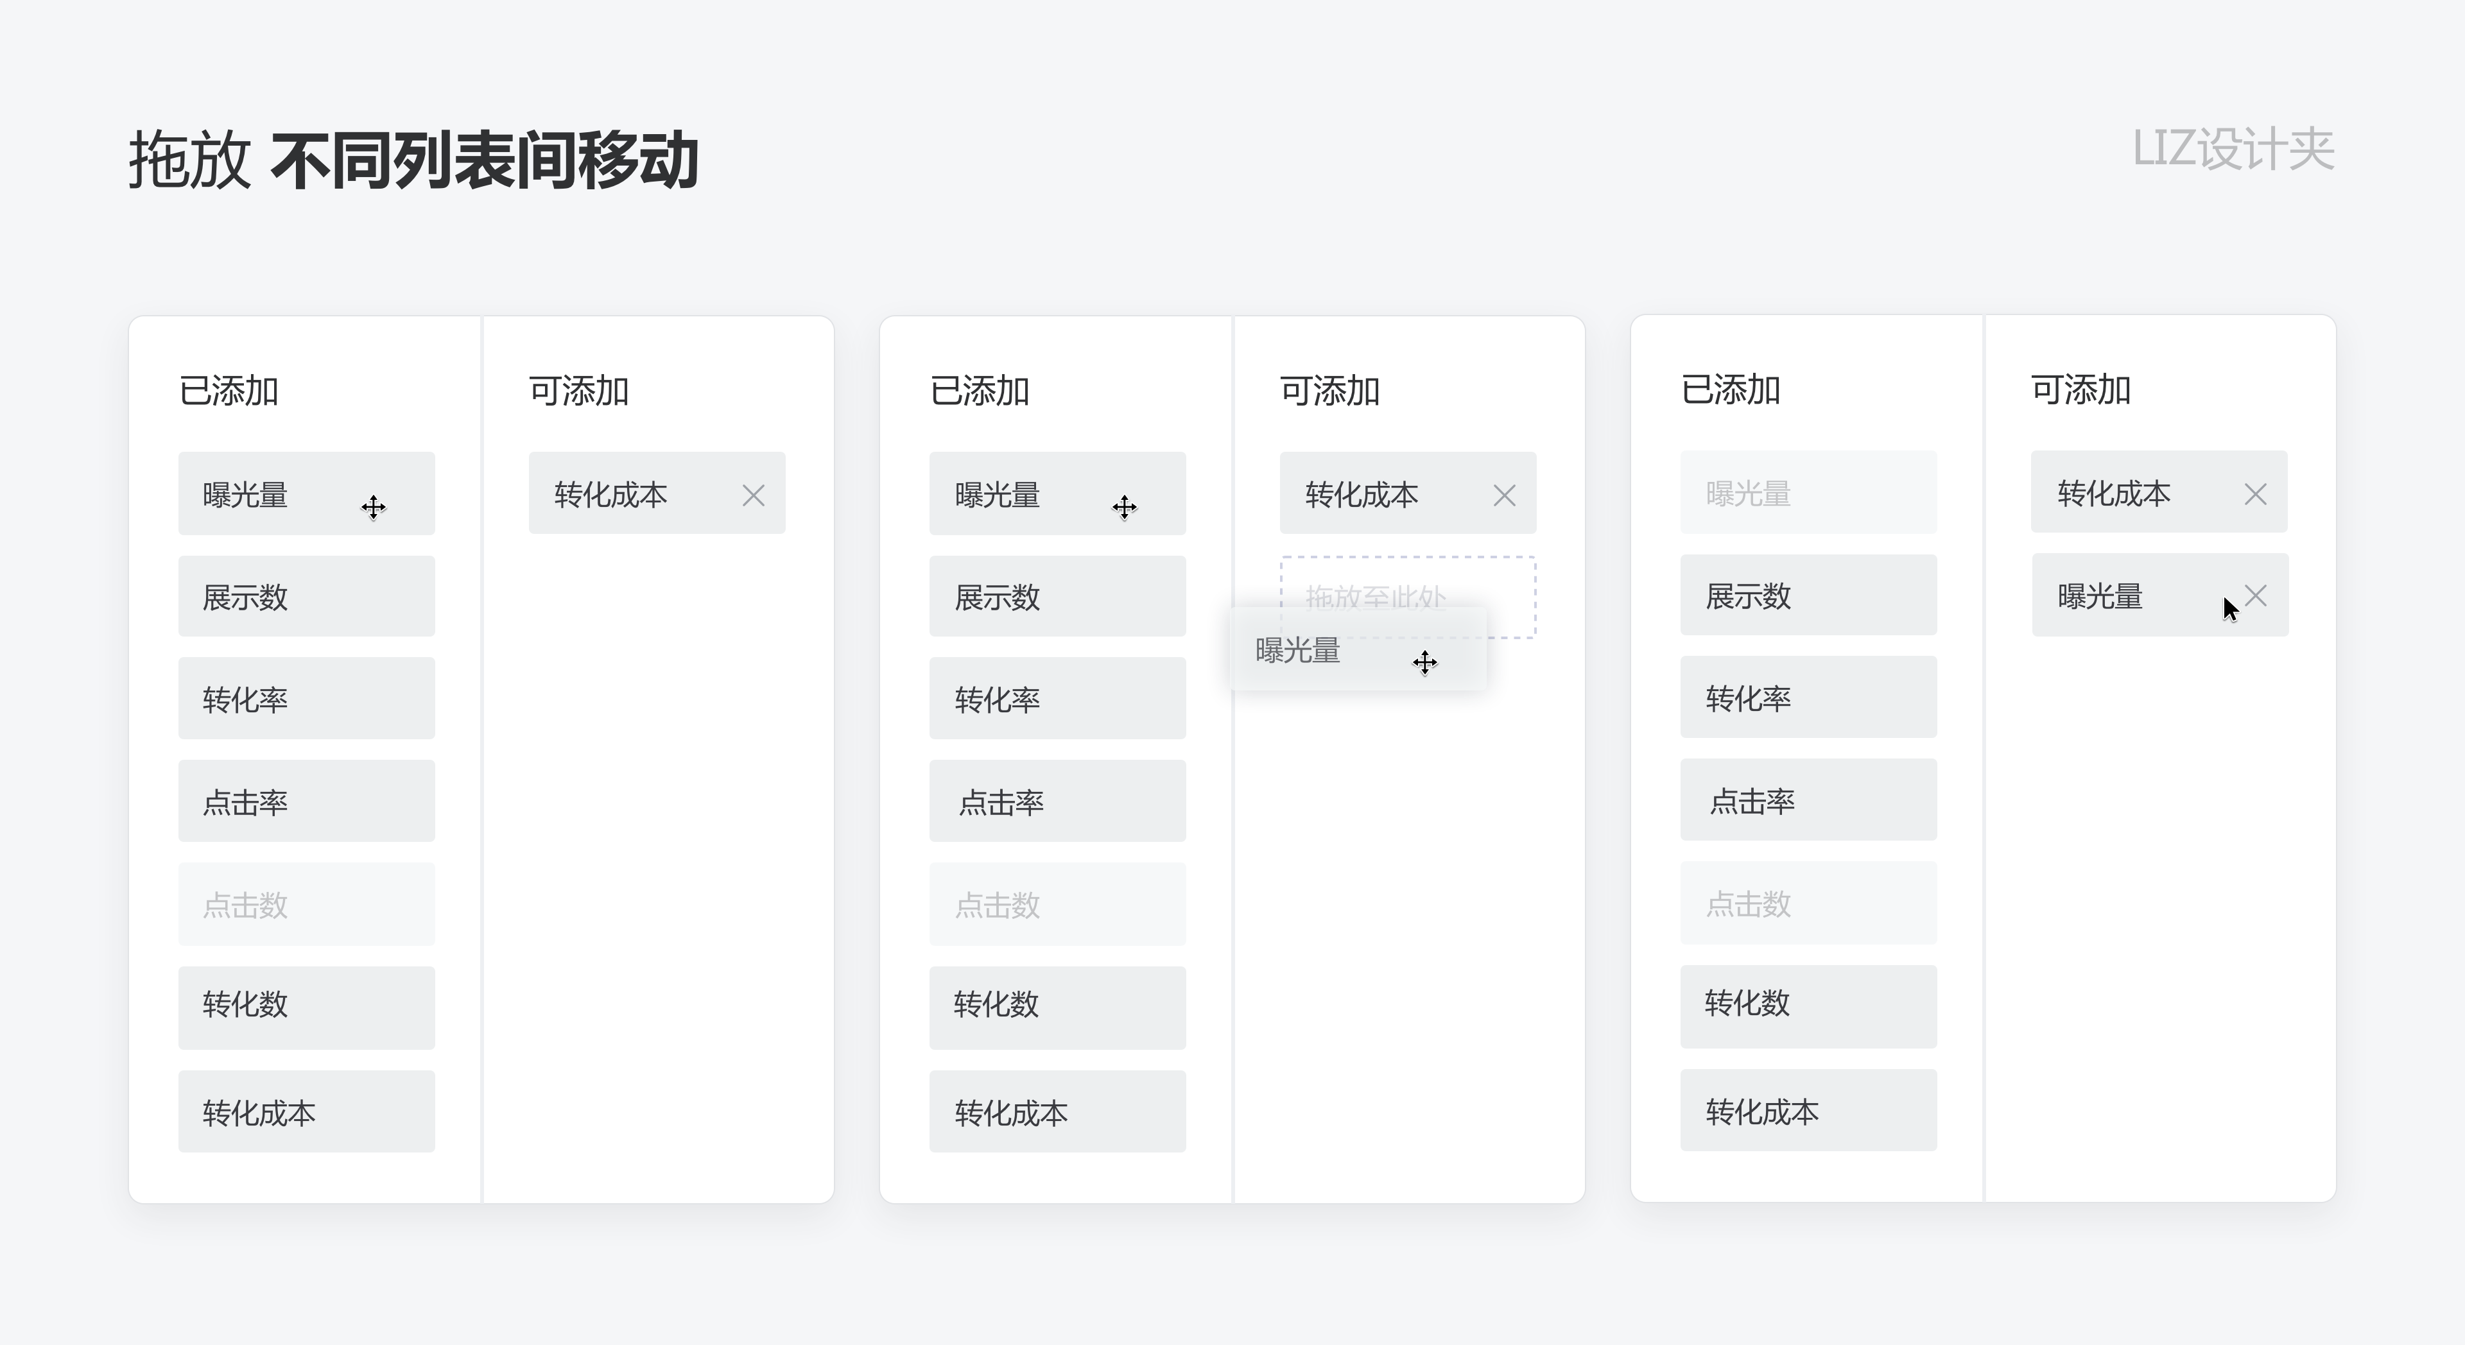This screenshot has height=1345, width=2465.
Task: Click the greyed-out 曝光量 in the right panel's 已添加 list
Action: (x=1808, y=493)
